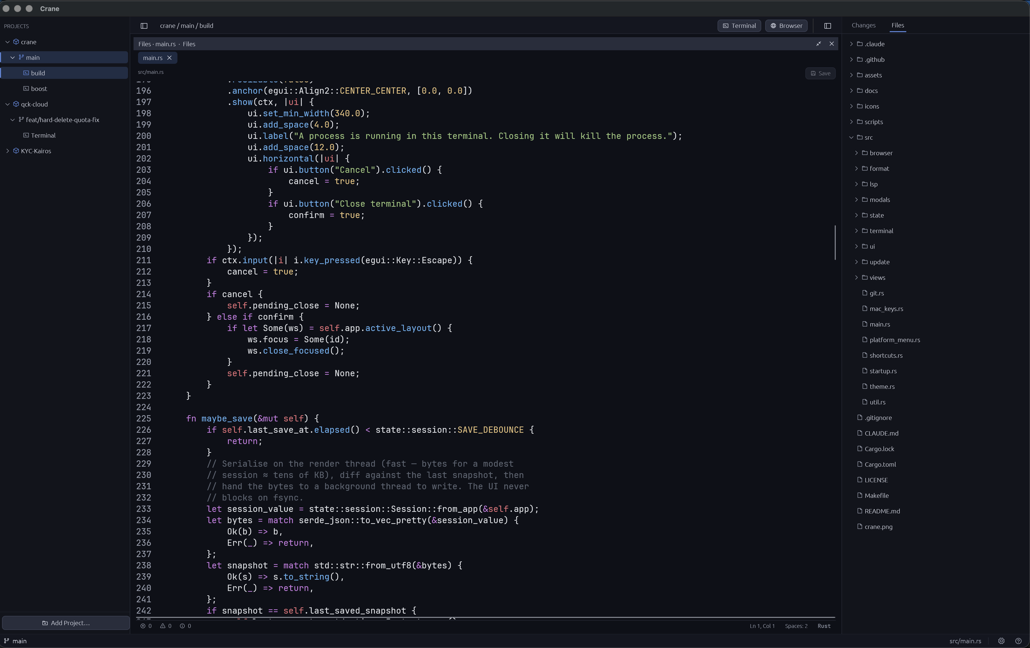Open git.rs file in file tree
Screen dimensions: 1030x648
click(x=876, y=293)
